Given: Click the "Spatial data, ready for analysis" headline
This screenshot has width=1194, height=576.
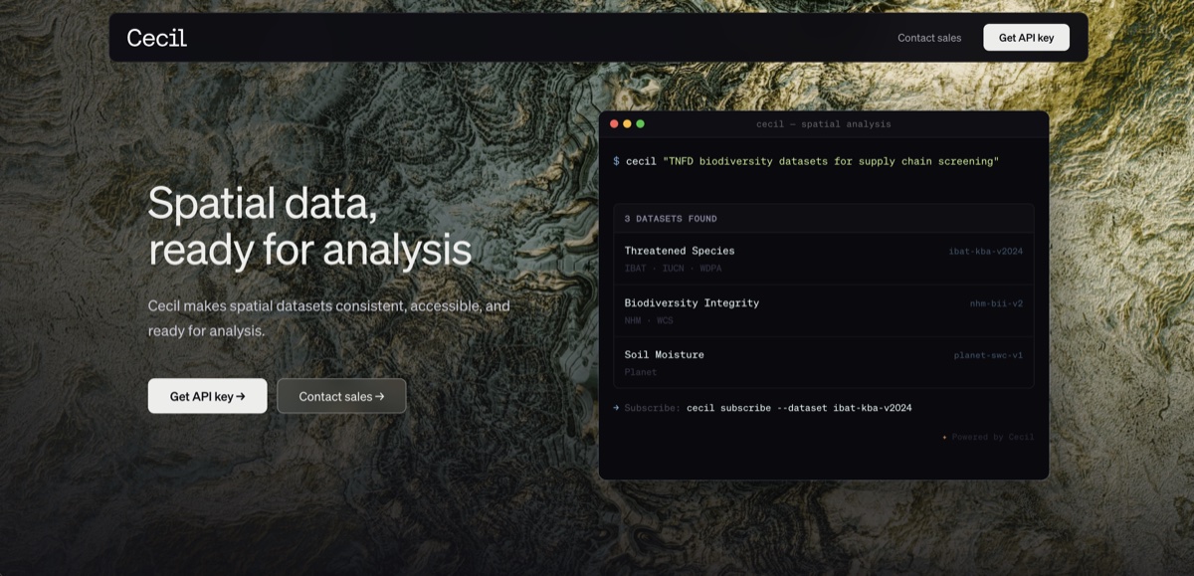Looking at the screenshot, I should (x=309, y=227).
